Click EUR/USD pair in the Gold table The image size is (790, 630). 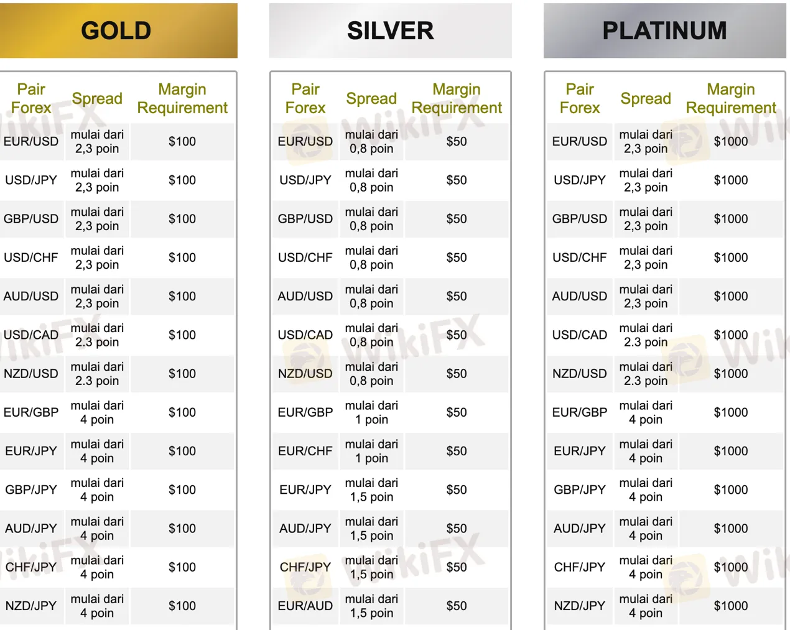[x=31, y=141]
